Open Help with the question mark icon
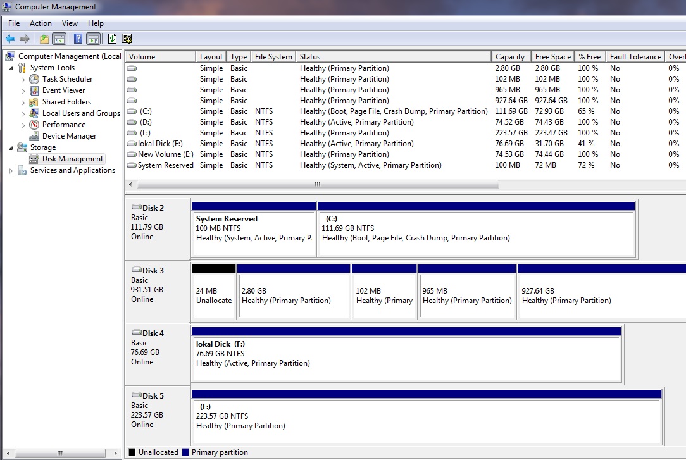 click(x=78, y=39)
